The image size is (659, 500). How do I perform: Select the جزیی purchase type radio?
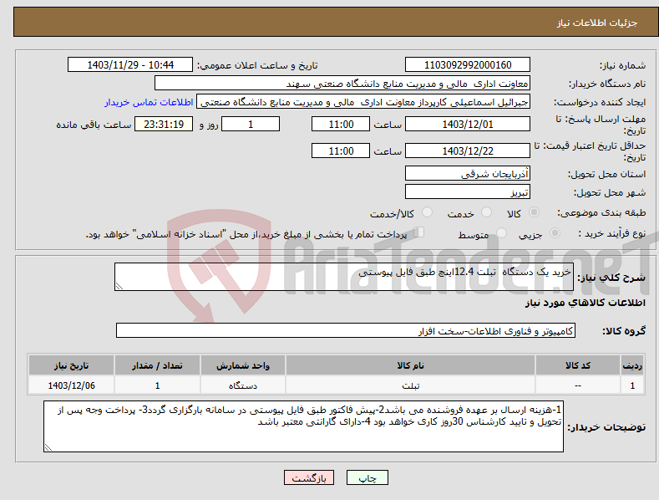coord(555,232)
